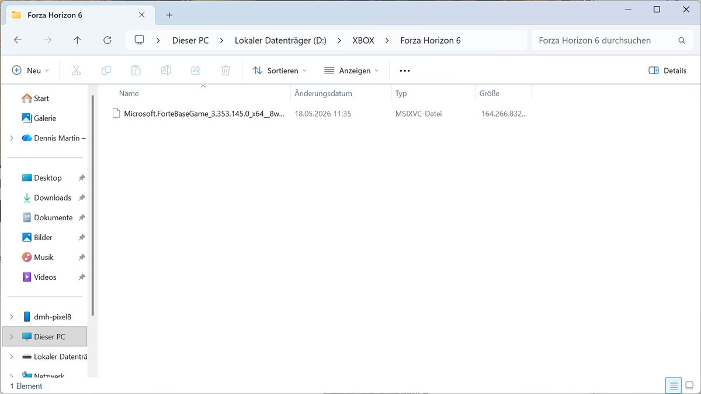This screenshot has height=394, width=701.
Task: Click the share icon in toolbar
Action: coord(196,71)
